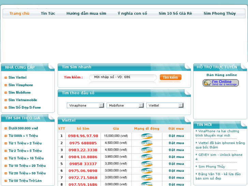248x186 pixels.
Task: Open the Viettel prefix dropdown
Action: (165, 105)
